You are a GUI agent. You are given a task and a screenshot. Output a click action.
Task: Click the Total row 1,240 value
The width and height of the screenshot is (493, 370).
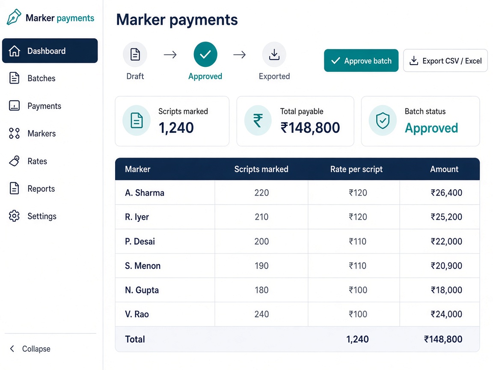pos(357,339)
